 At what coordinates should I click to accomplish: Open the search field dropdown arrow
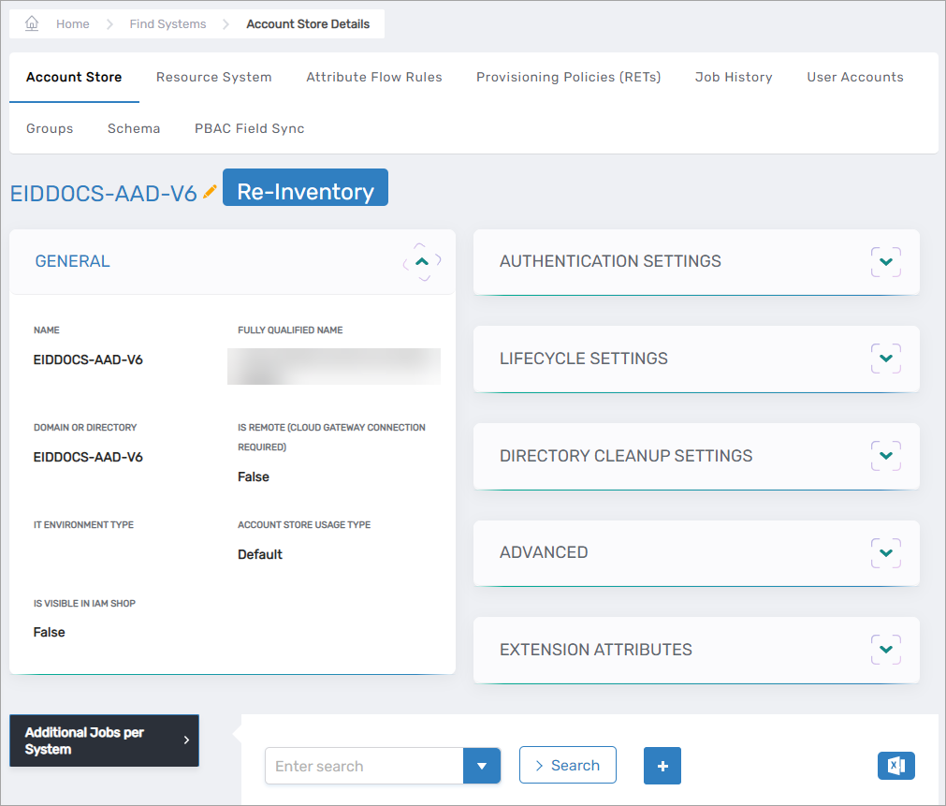pyautogui.click(x=482, y=766)
